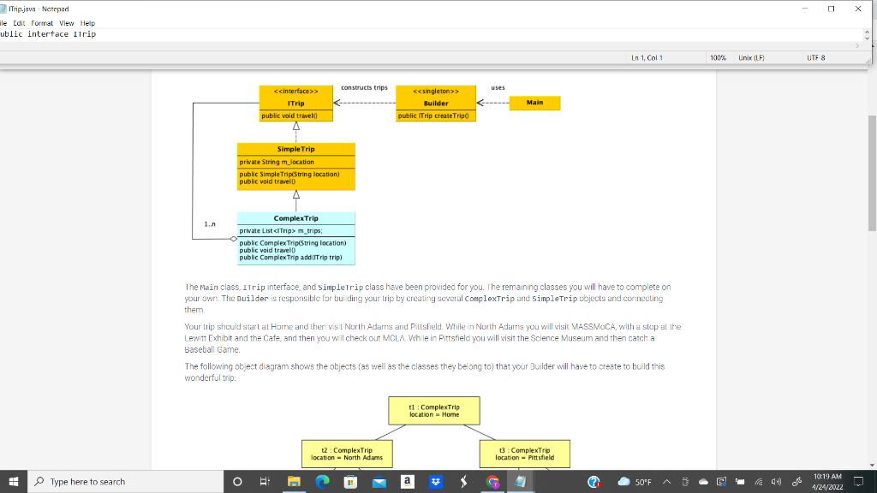This screenshot has height=493, width=877.
Task: Open Google Chrome from the taskbar
Action: pyautogui.click(x=491, y=482)
